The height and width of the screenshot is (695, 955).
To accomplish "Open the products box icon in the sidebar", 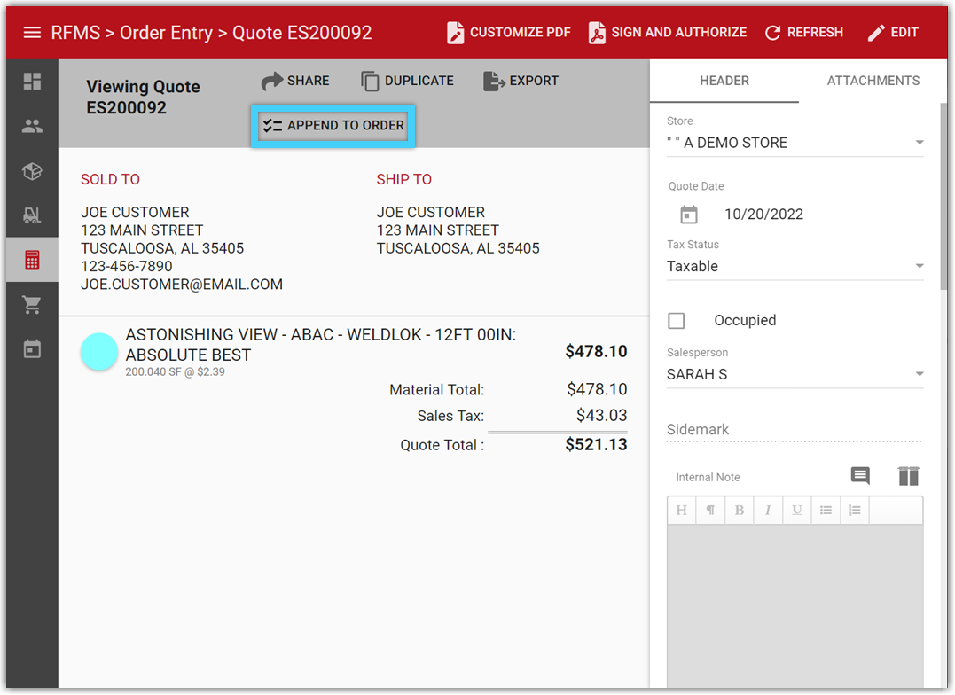I will [x=32, y=171].
